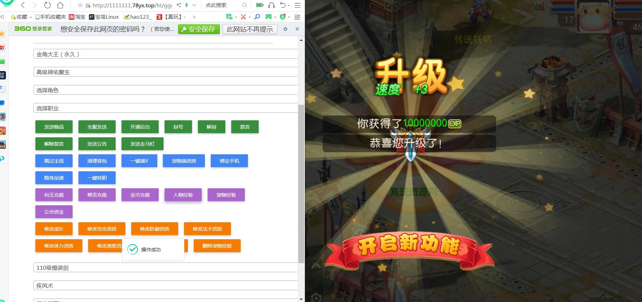
Task: Click the red scissors screenshot icon
Action: click(243, 17)
